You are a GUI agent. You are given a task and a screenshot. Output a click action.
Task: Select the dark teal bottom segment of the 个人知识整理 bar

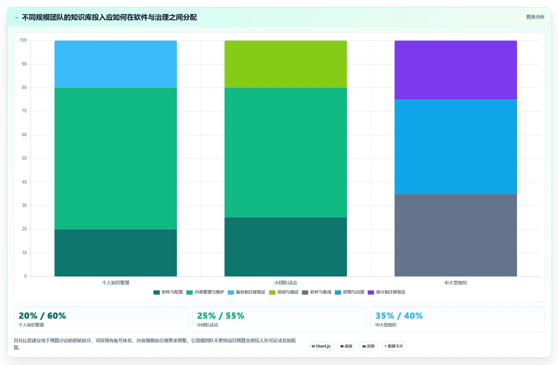(x=116, y=253)
